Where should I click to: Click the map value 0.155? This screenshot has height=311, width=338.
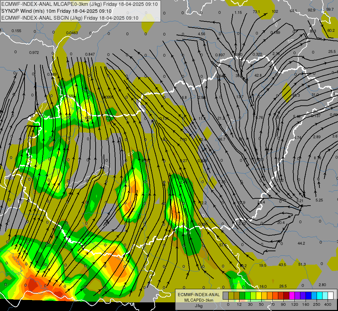(16, 31)
